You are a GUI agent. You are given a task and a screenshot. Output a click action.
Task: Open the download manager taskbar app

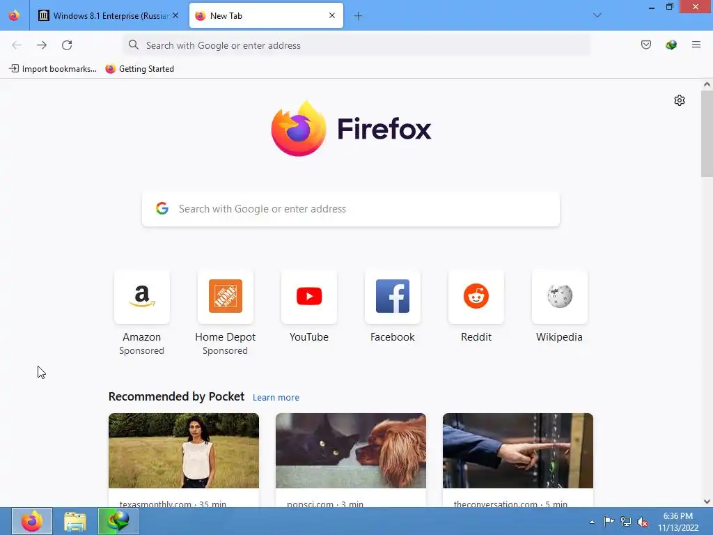[x=118, y=521]
